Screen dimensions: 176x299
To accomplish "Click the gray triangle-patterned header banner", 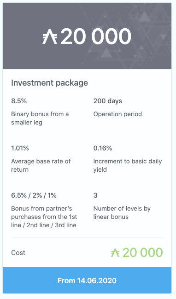I will [87, 36].
